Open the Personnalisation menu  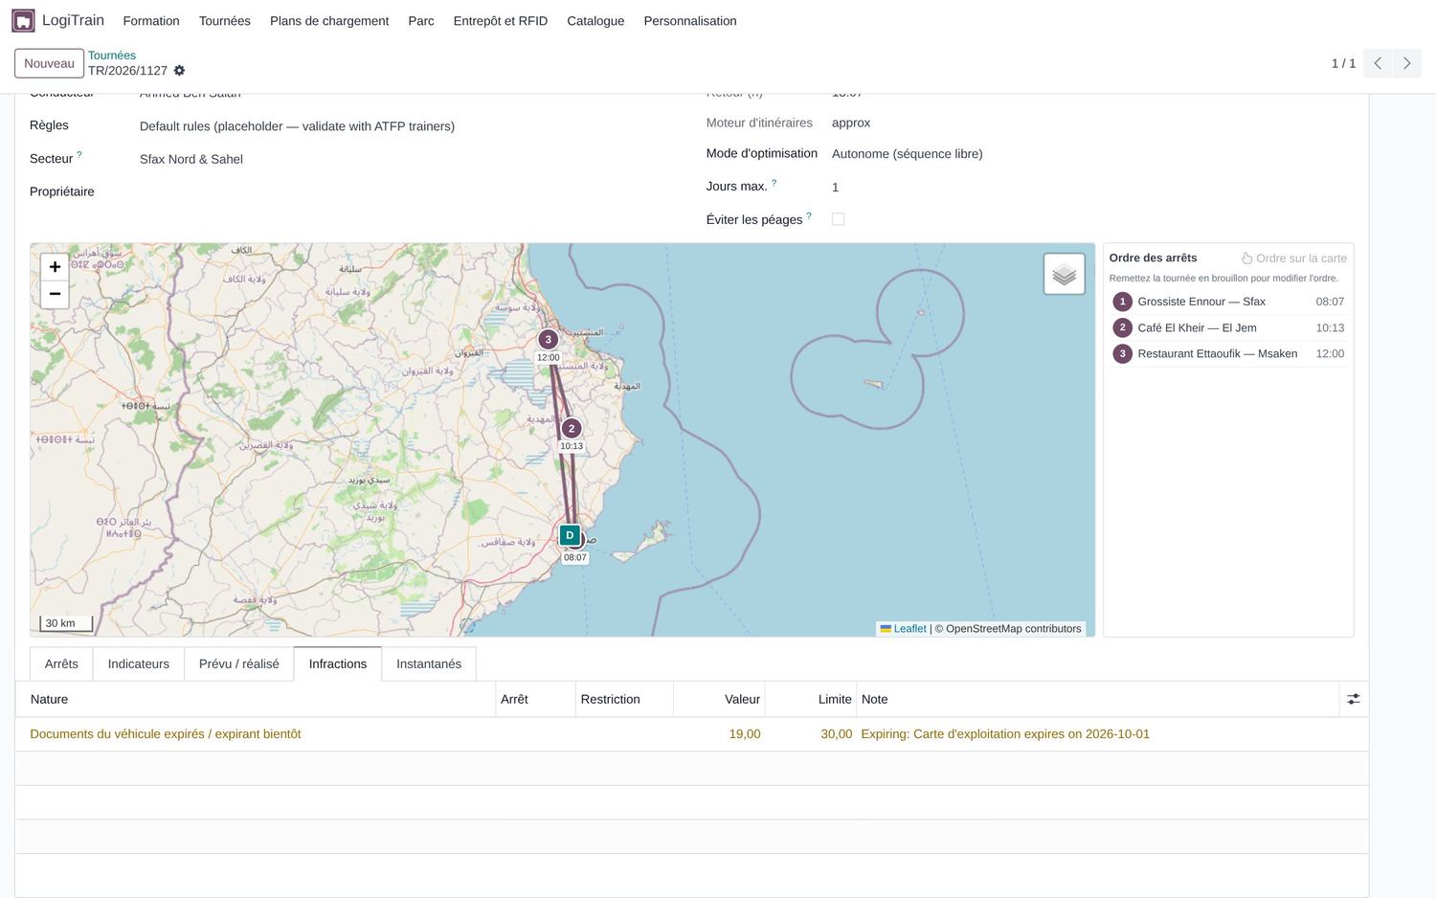(x=690, y=21)
